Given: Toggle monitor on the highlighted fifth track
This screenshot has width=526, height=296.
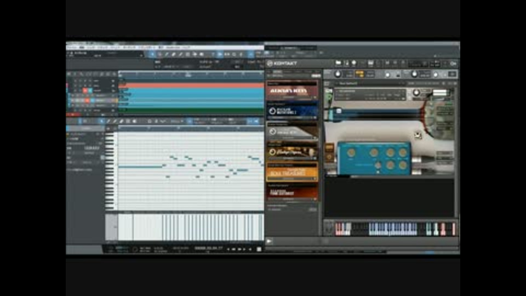Looking at the screenshot, I should [92, 100].
